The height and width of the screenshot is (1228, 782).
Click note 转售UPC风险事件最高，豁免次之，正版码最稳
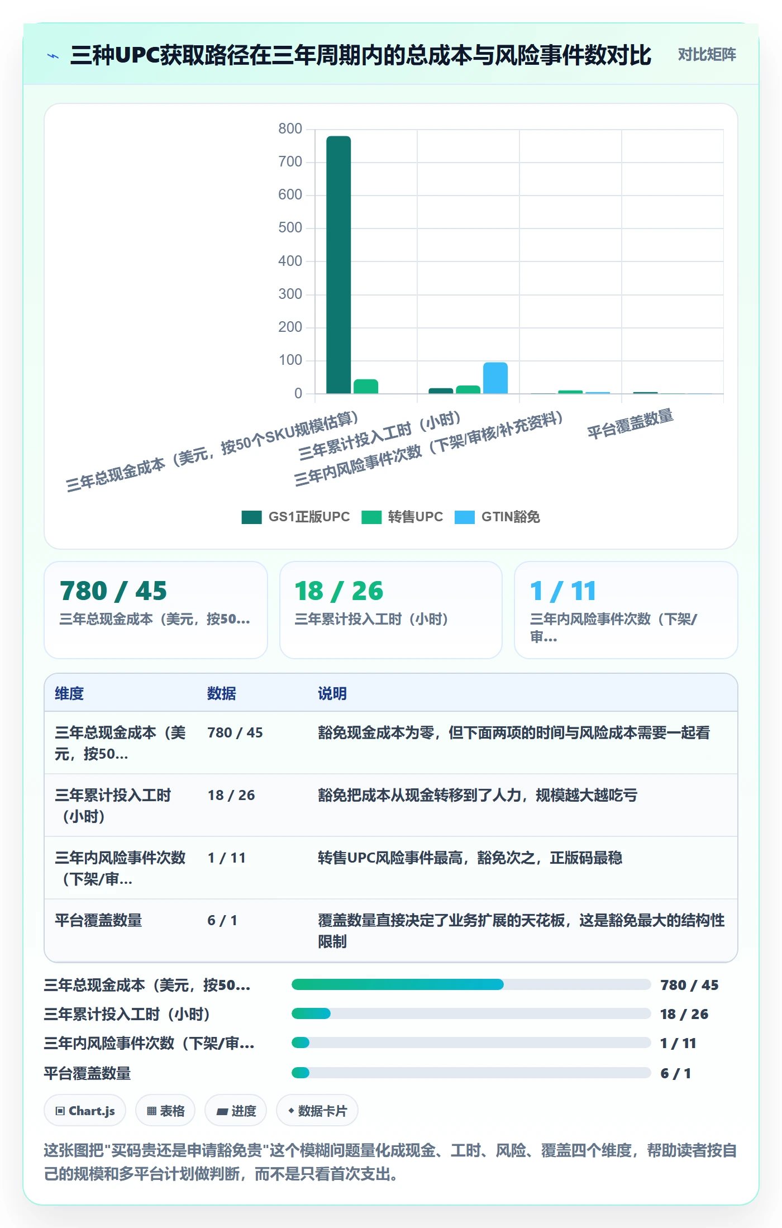tap(470, 858)
